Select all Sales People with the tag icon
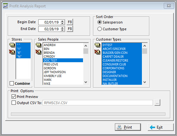The width and height of the screenshot is (177, 136). tap(39, 45)
